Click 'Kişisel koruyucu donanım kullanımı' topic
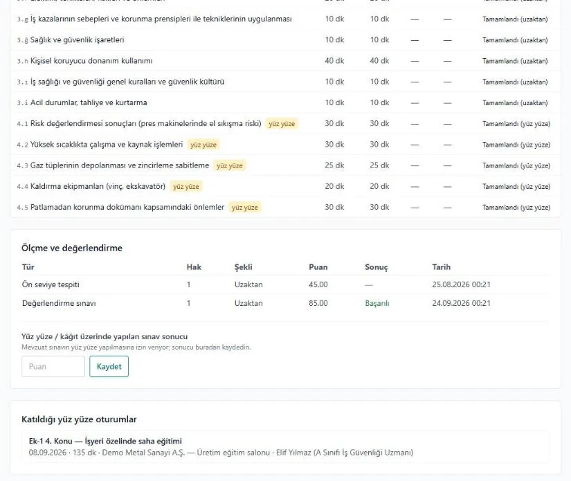571x481 pixels. pyautogui.click(x=91, y=61)
